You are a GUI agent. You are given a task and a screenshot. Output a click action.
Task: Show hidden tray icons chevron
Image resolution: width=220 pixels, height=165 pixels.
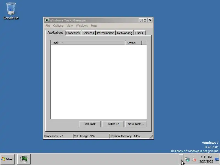pos(181,159)
